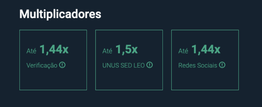The height and width of the screenshot is (107, 262).
Task: Click the Até text in Verificação card
Action: click(31, 51)
